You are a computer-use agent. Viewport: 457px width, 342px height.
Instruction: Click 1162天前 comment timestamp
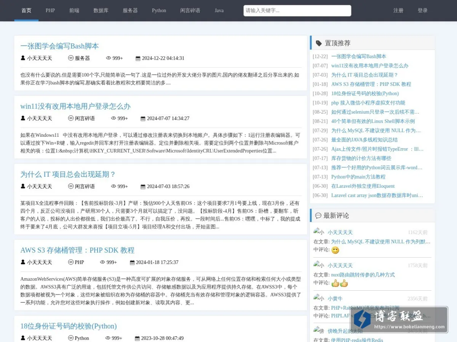pyautogui.click(x=418, y=232)
